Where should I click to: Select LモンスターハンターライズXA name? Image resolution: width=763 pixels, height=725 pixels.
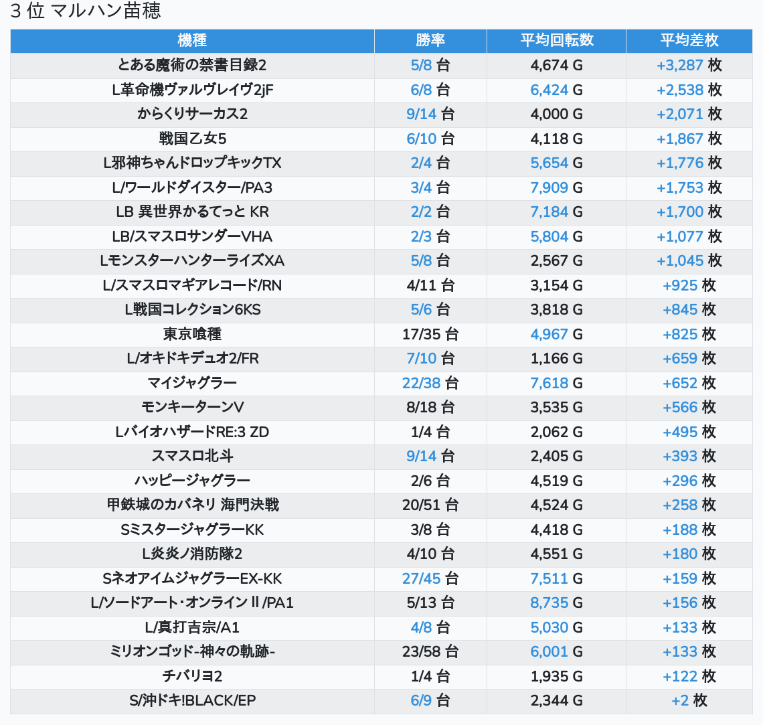click(192, 261)
